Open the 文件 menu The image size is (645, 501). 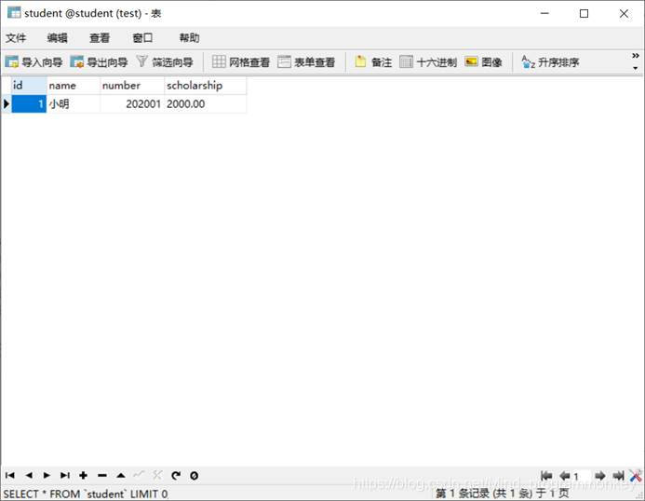pos(16,38)
